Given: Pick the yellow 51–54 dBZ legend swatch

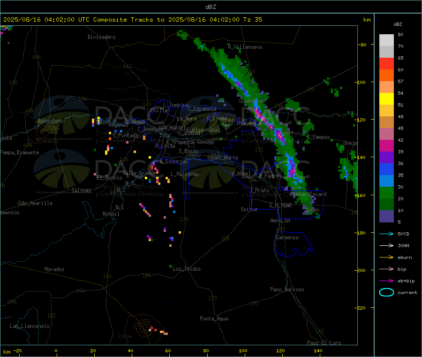Looking at the screenshot, I should (x=386, y=99).
